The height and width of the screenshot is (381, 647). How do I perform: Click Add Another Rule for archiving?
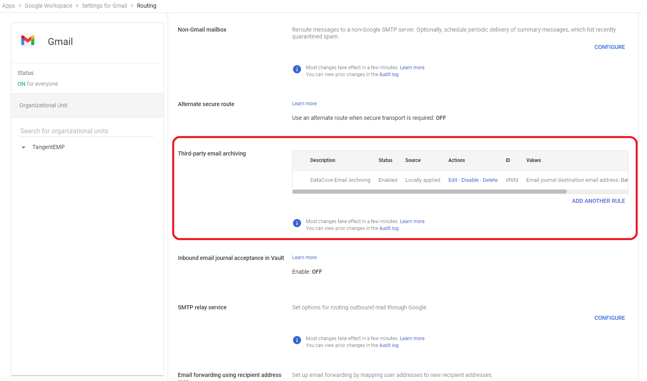coord(598,201)
